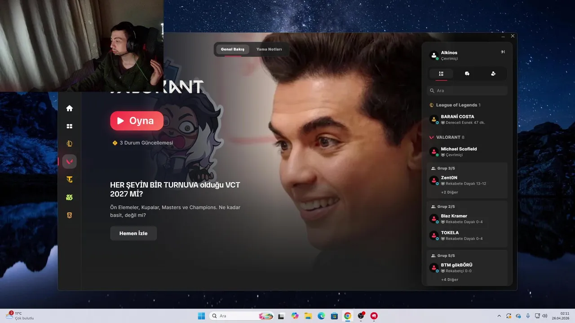The width and height of the screenshot is (575, 323).
Task: Click ZentON's avatar icon
Action: pos(434,180)
